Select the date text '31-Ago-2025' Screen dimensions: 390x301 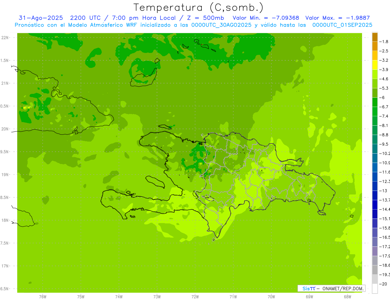(x=41, y=18)
